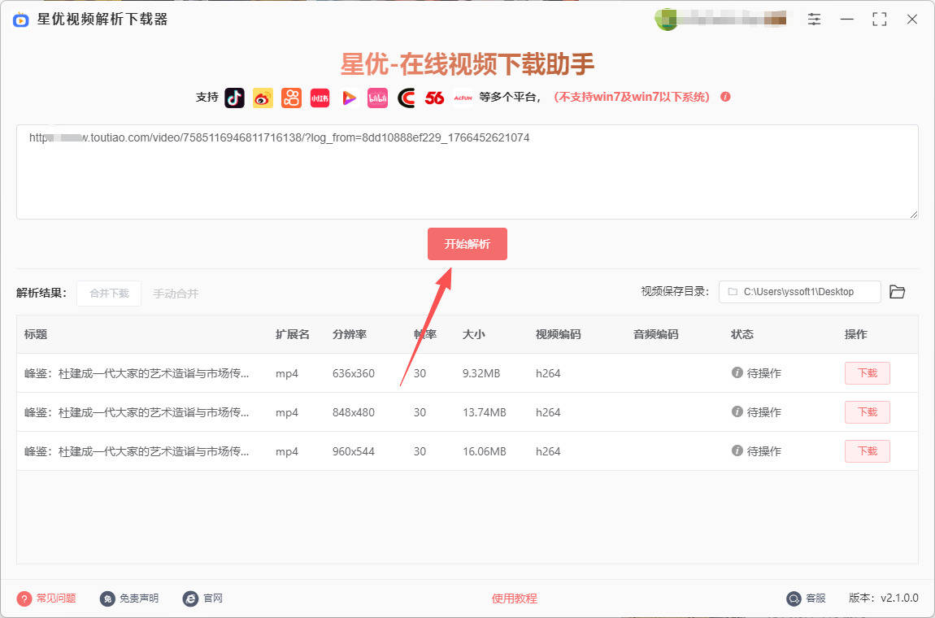The width and height of the screenshot is (935, 618).
Task: Open settings via the sliders icon in title bar
Action: click(x=814, y=19)
